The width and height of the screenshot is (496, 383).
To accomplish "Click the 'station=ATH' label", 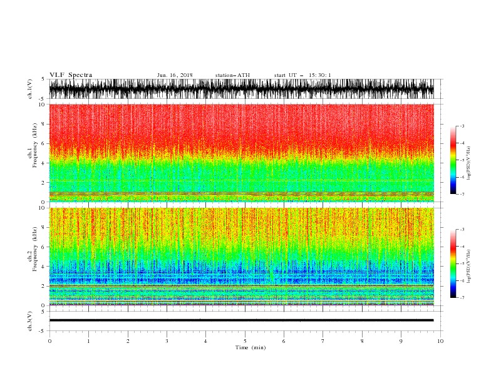I will [232, 75].
